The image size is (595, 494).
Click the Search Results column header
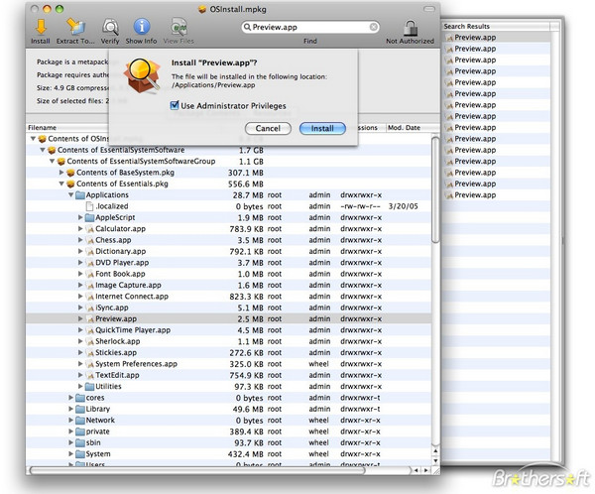point(496,26)
